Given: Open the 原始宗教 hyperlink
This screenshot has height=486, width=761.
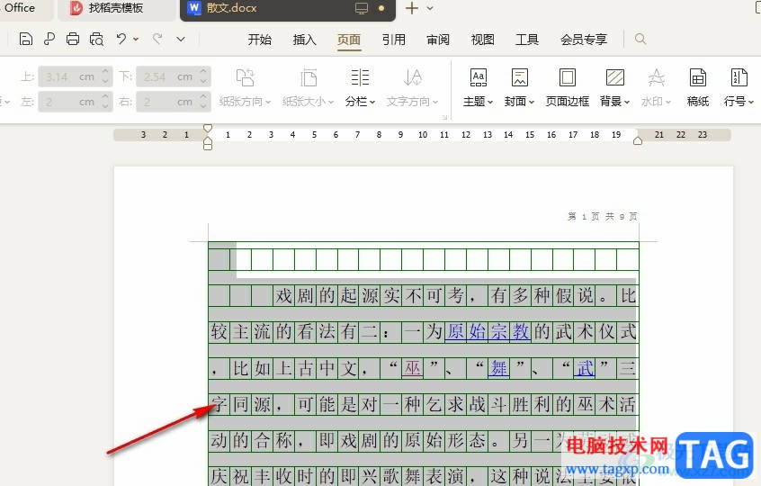Looking at the screenshot, I should click(x=488, y=333).
